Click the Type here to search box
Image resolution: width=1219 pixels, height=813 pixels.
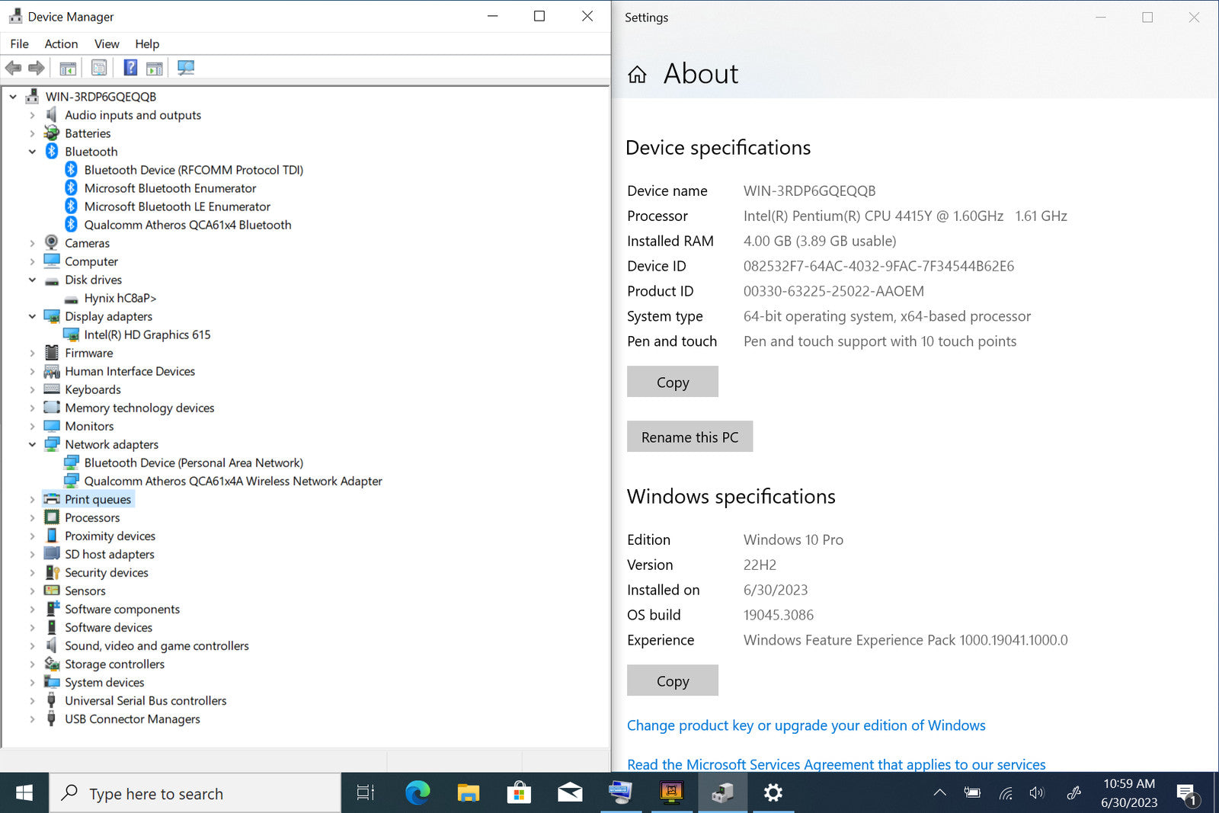pyautogui.click(x=195, y=793)
